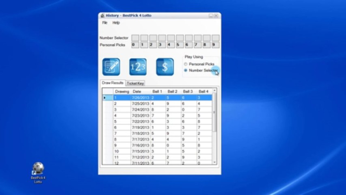Click the app icon in the title bar
This screenshot has height=195, width=346.
(x=103, y=16)
